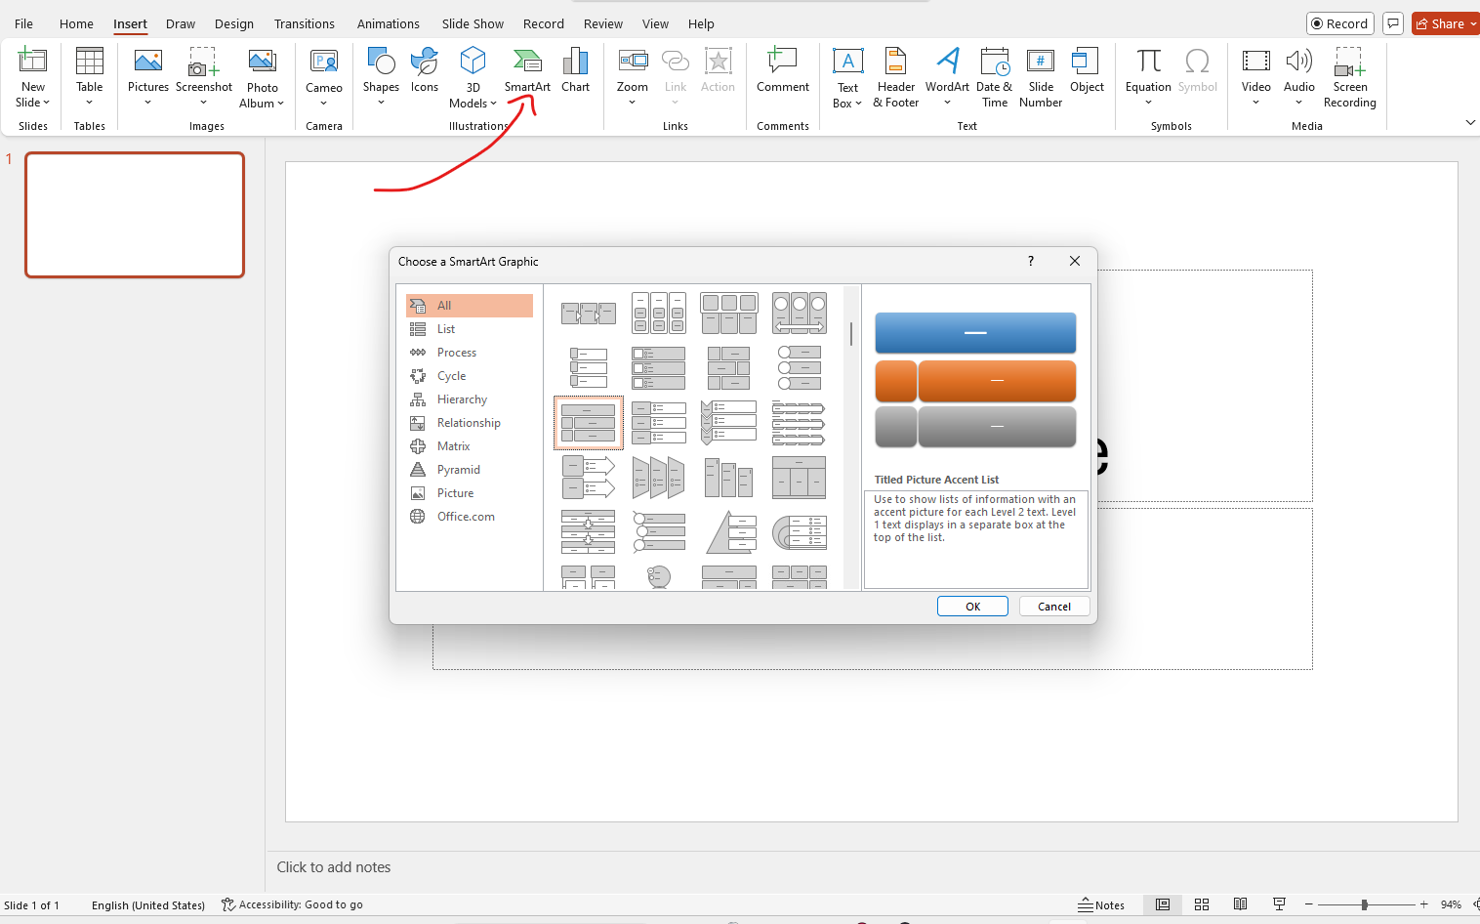Confirm SmartArt choice with OK
Image resolution: width=1480 pixels, height=924 pixels.
972,606
